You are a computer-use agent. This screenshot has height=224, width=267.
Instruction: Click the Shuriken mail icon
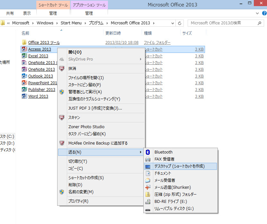(148, 187)
